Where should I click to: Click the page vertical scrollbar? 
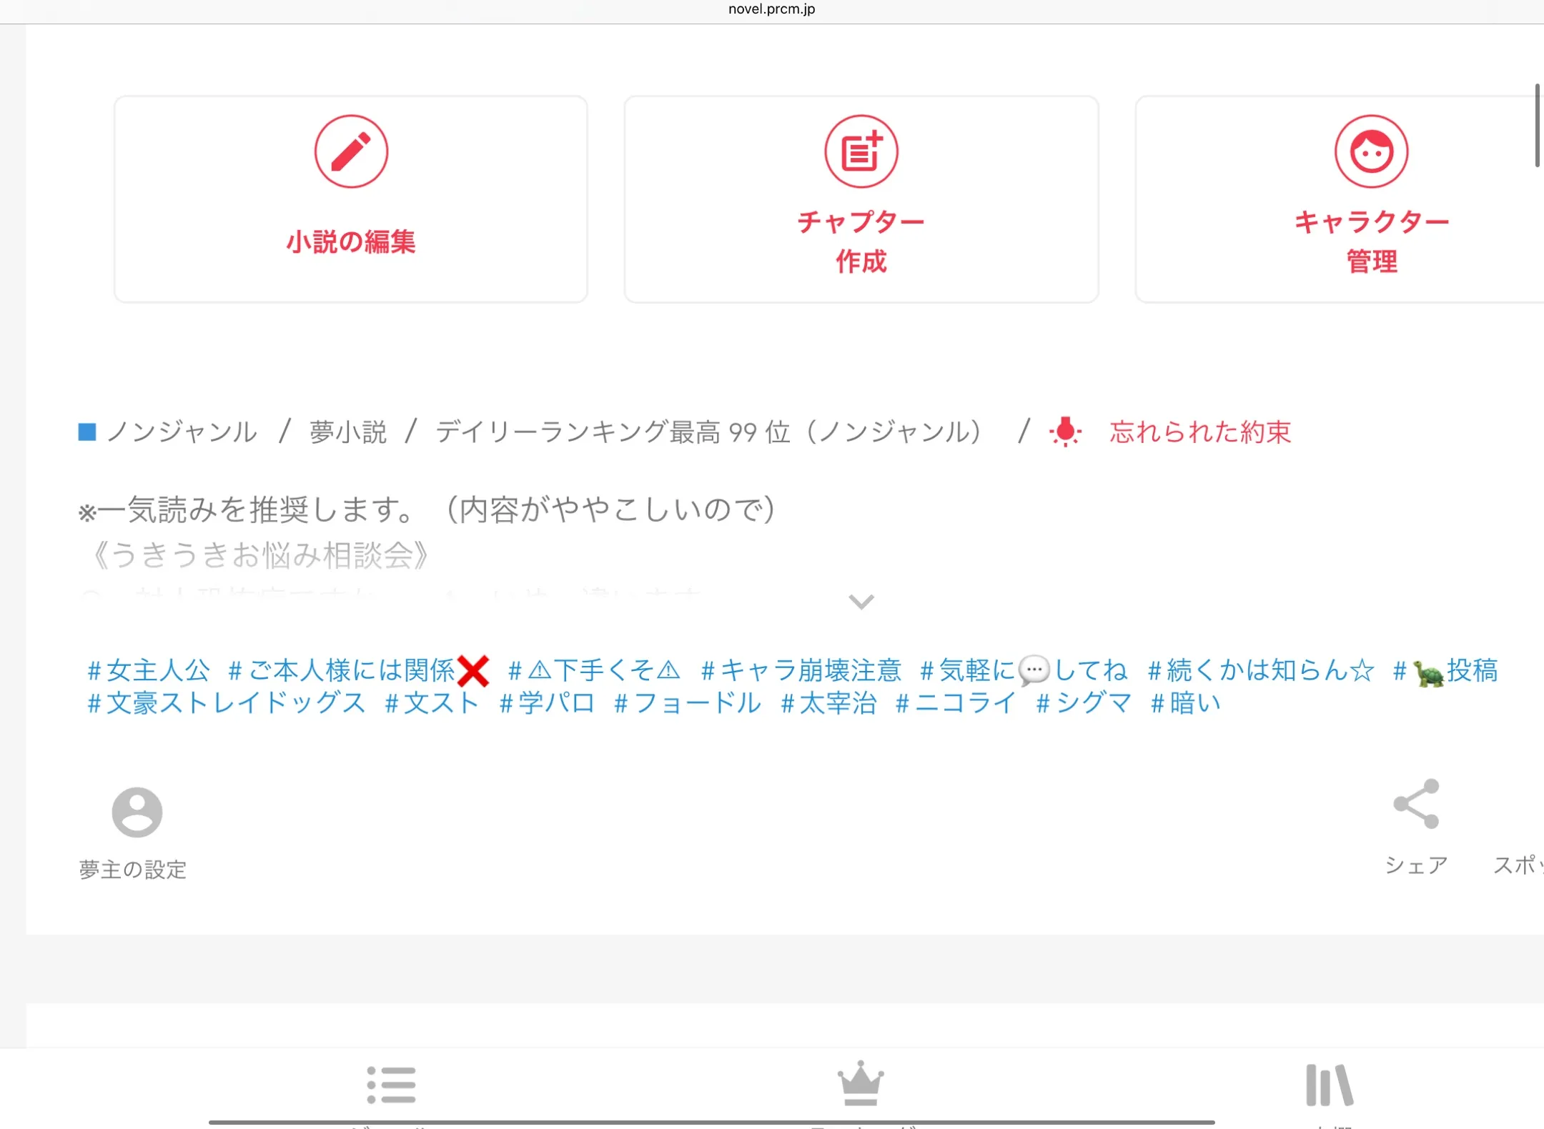[x=1537, y=126]
